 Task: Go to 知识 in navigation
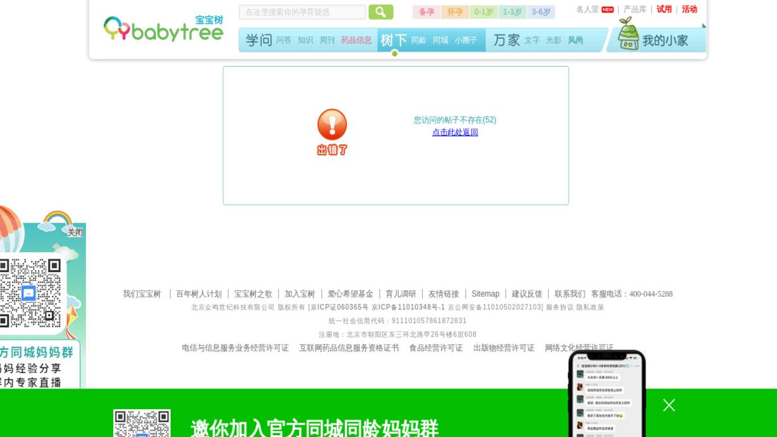coord(305,40)
